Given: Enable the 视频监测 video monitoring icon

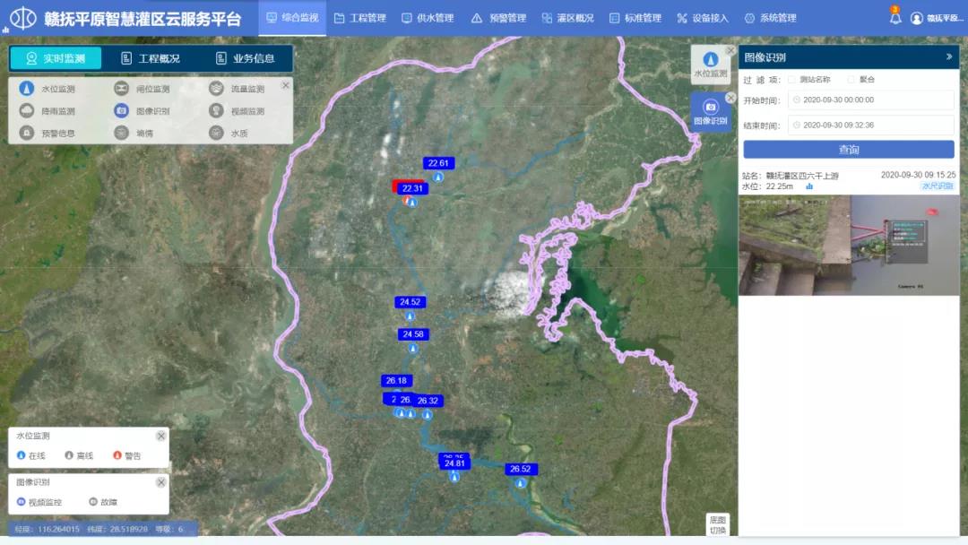Looking at the screenshot, I should click(216, 111).
